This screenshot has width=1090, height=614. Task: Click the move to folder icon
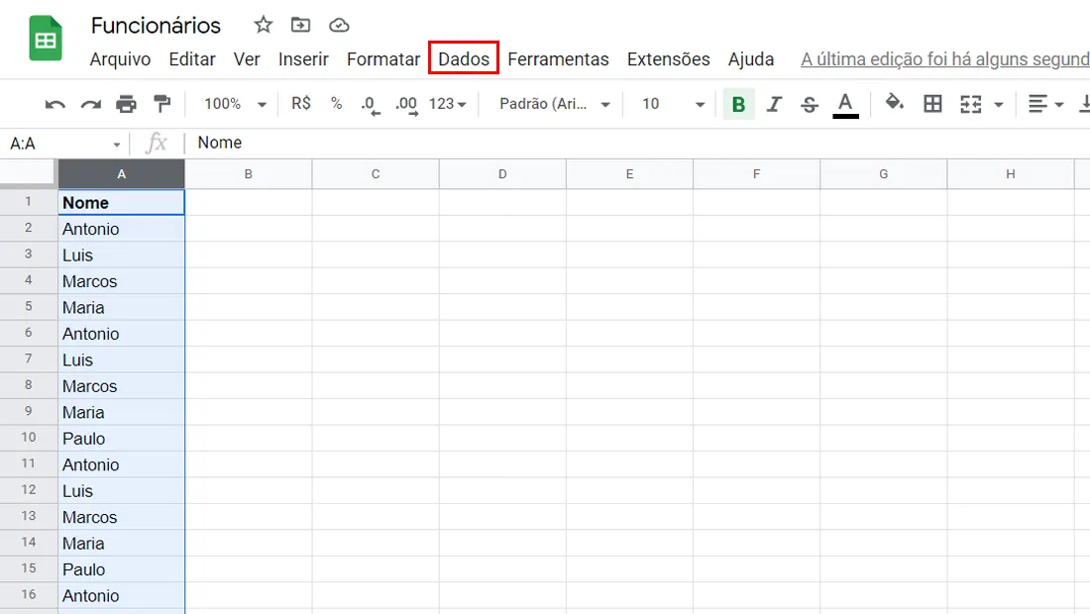300,25
